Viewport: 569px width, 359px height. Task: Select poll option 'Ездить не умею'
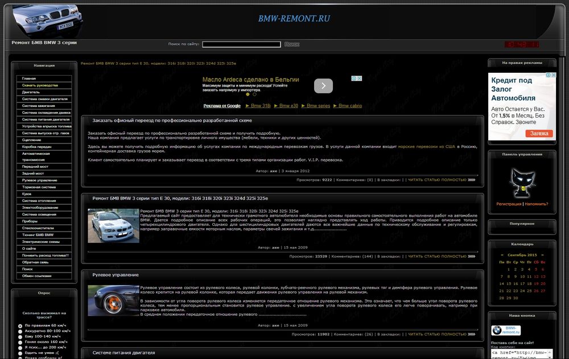tap(20, 353)
